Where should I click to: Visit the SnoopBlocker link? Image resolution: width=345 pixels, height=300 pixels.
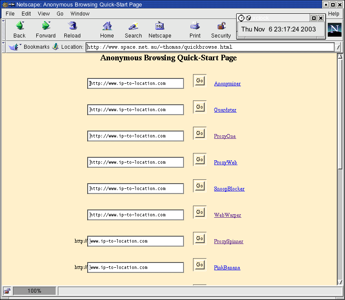pyautogui.click(x=229, y=189)
